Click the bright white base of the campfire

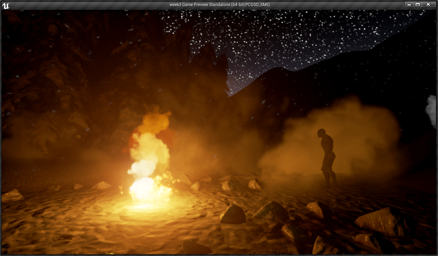146,190
